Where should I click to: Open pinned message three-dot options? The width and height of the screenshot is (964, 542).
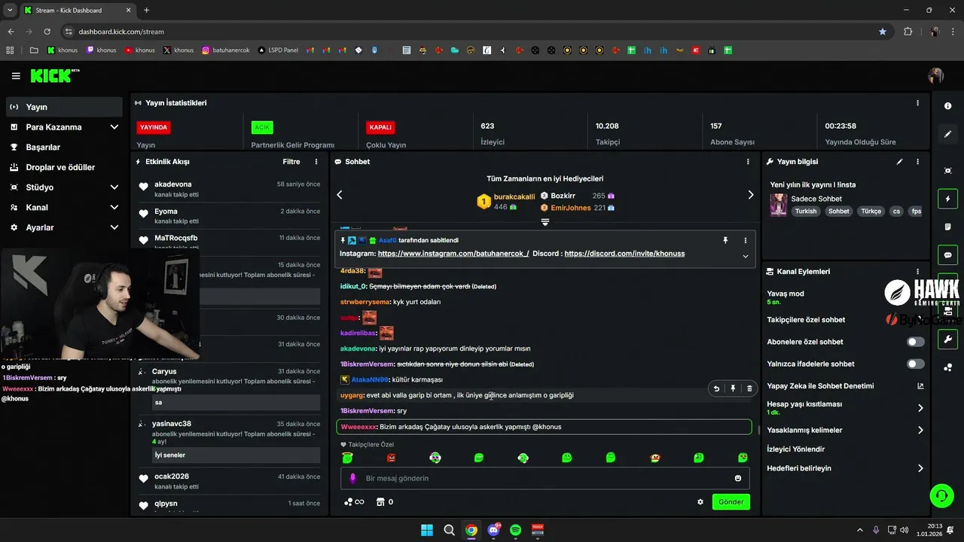[746, 240]
